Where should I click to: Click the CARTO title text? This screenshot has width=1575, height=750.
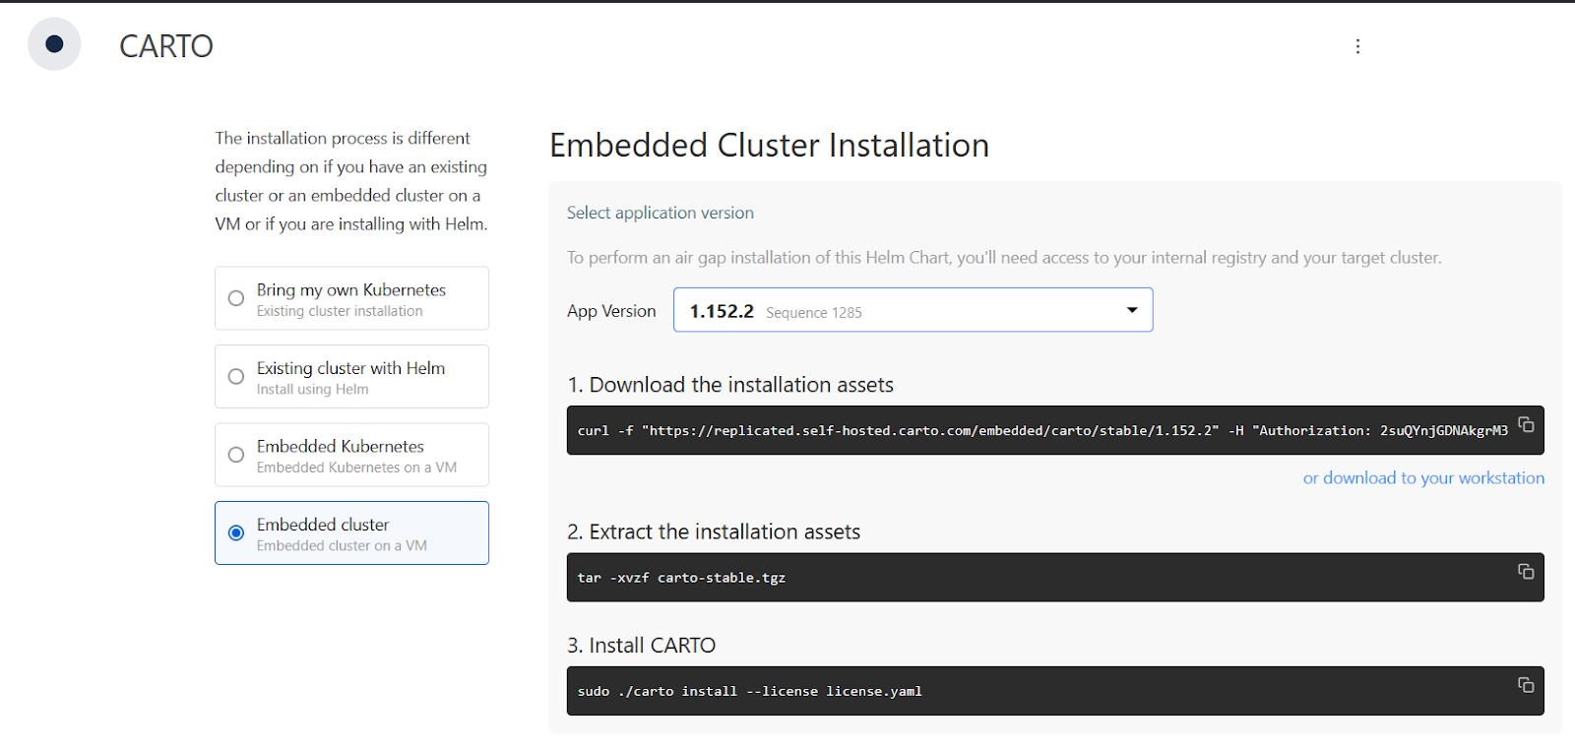[x=166, y=46]
